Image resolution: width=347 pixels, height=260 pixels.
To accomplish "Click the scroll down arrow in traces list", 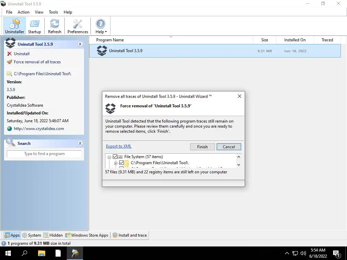I will coord(239,165).
